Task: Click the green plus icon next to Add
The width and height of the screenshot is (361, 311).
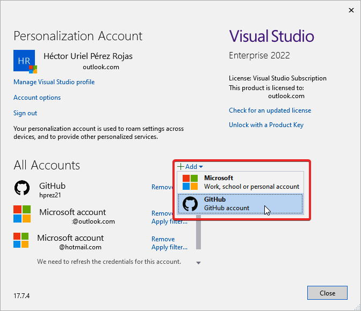Action: pyautogui.click(x=180, y=166)
